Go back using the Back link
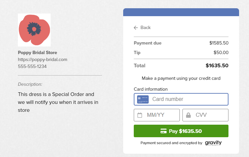 [x=142, y=28]
